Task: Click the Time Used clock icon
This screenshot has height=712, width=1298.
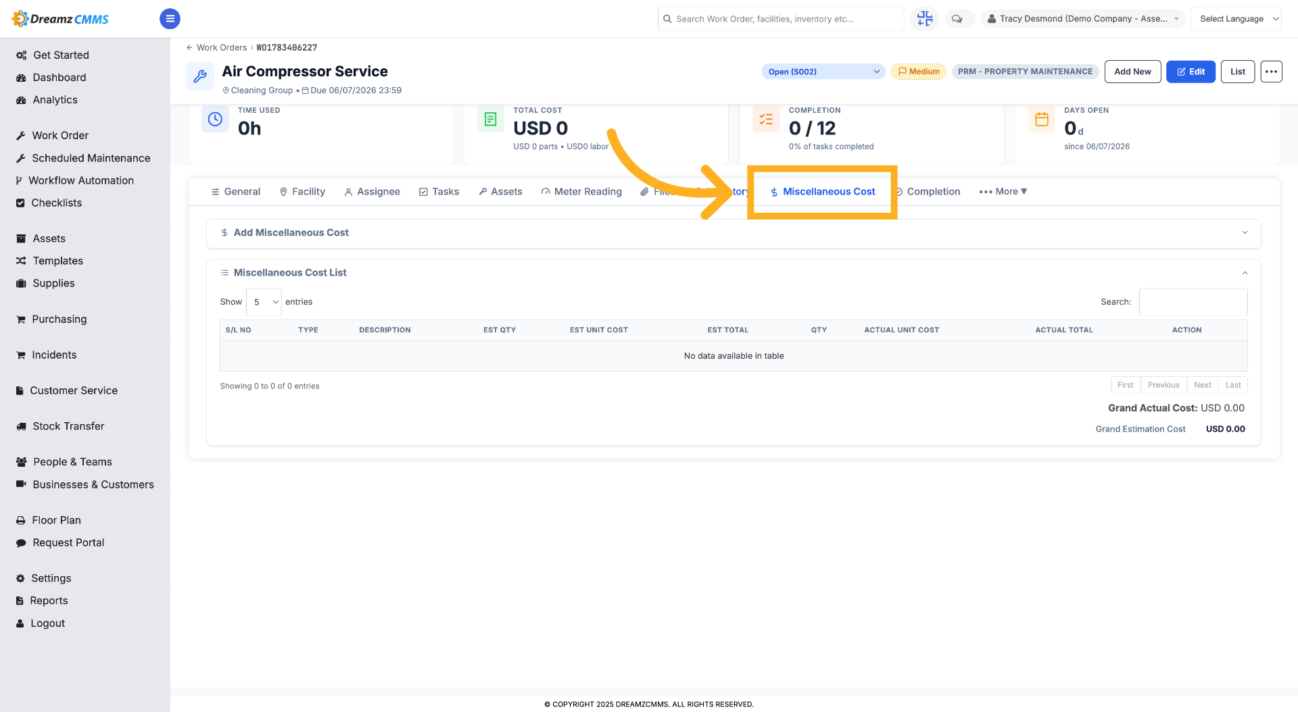Action: click(215, 120)
